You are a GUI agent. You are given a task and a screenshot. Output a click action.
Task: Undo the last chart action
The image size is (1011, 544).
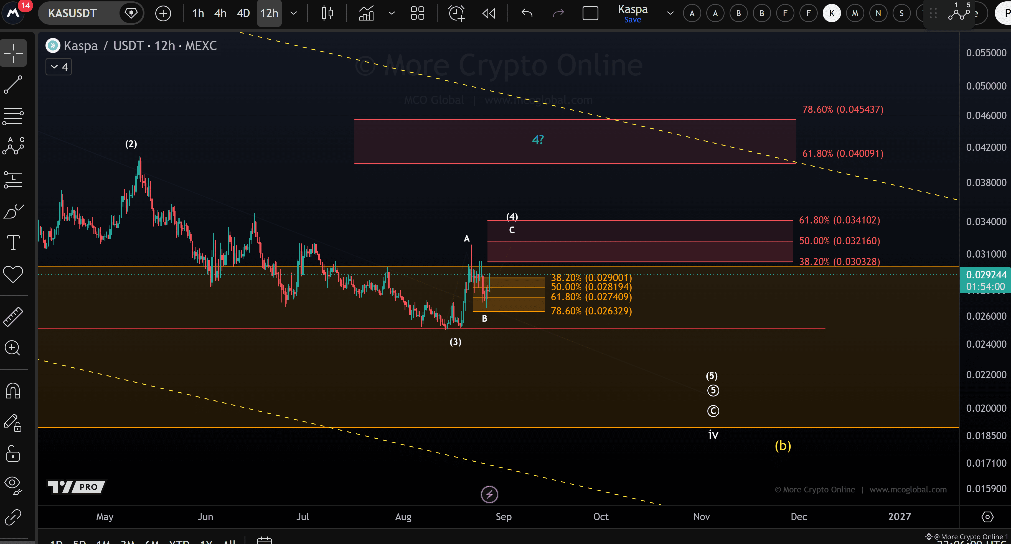(x=527, y=13)
